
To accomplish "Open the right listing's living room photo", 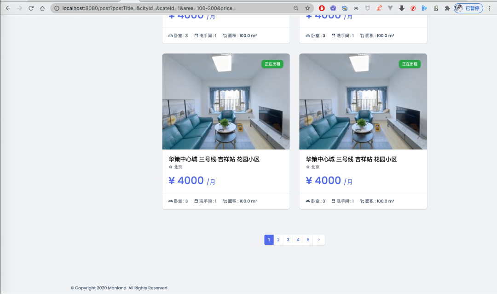I will point(363,101).
